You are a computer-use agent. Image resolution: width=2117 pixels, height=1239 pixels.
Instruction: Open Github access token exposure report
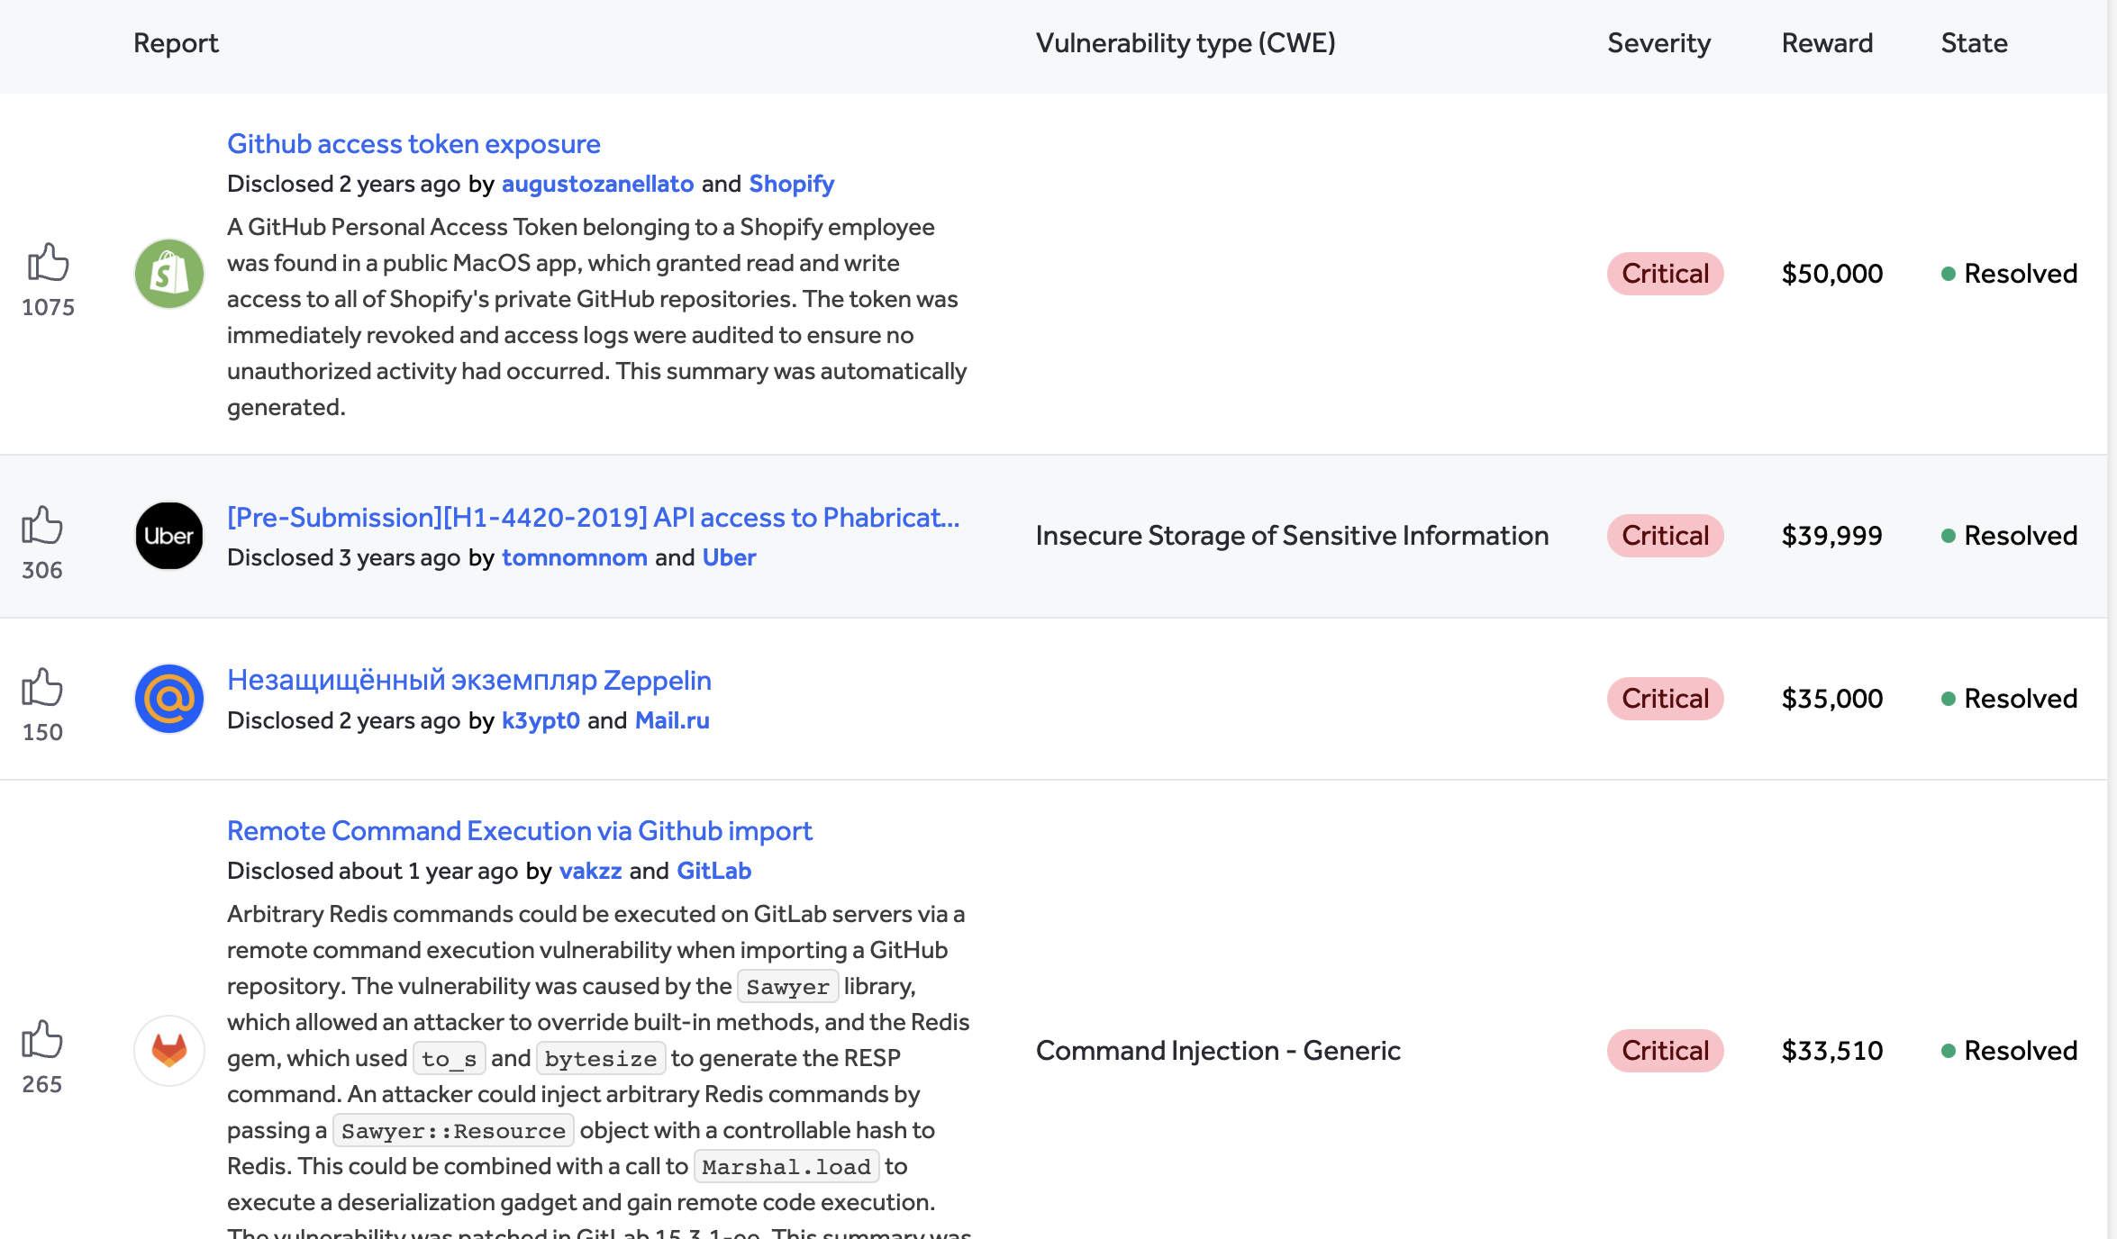[x=413, y=143]
